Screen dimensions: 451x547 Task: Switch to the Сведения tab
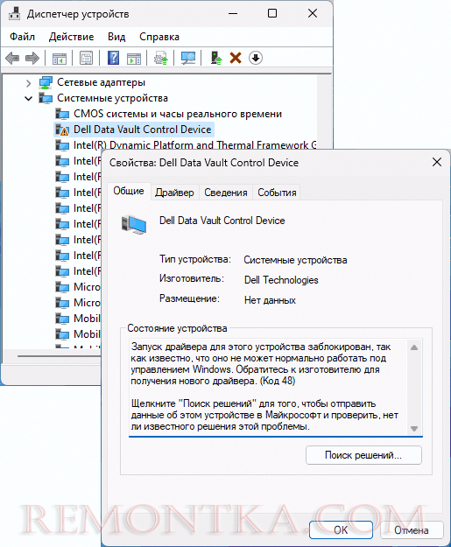(x=226, y=193)
